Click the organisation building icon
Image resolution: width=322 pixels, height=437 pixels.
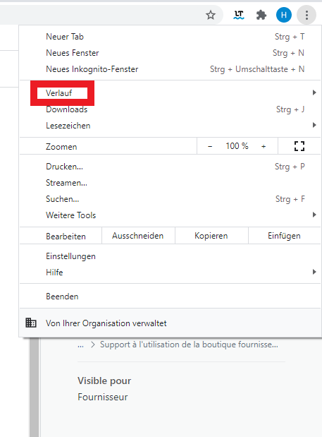[x=31, y=323]
